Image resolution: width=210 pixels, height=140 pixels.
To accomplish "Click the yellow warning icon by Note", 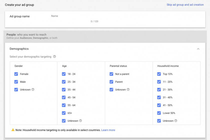I will [x=13, y=130].
